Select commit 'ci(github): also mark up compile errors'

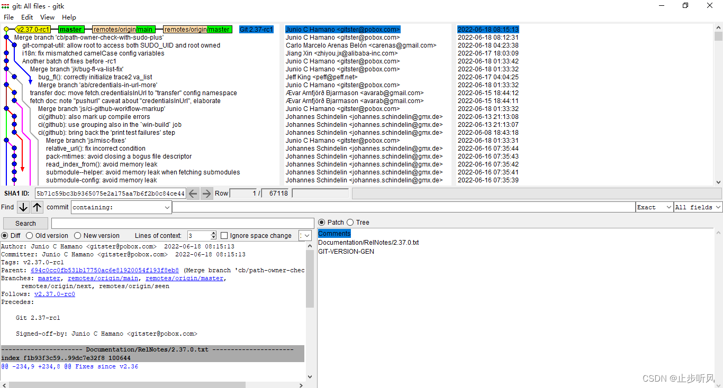[x=94, y=117]
